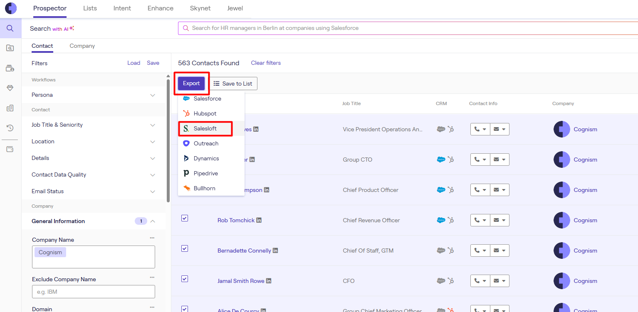Screen dimensions: 638x312
Task: Click HubSpot icon in Group CTO row
Action: tap(450, 160)
